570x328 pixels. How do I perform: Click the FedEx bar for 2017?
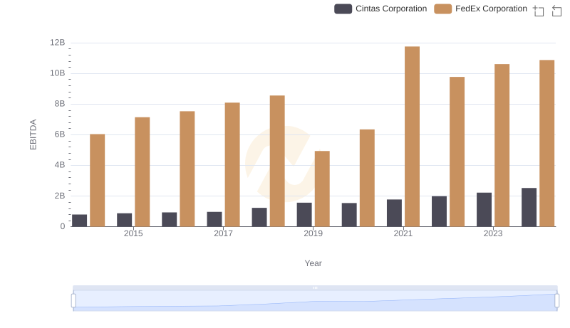point(232,165)
